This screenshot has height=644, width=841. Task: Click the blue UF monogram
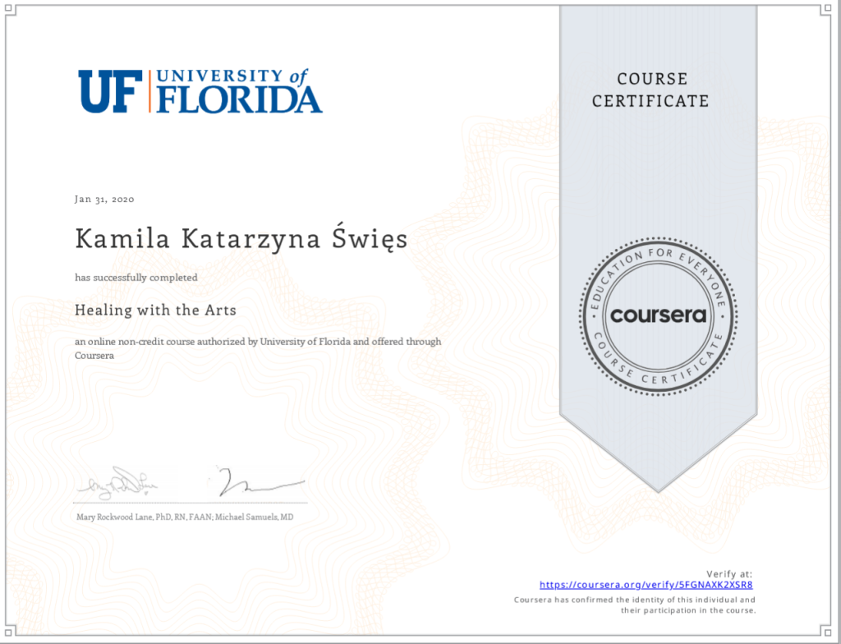110,91
